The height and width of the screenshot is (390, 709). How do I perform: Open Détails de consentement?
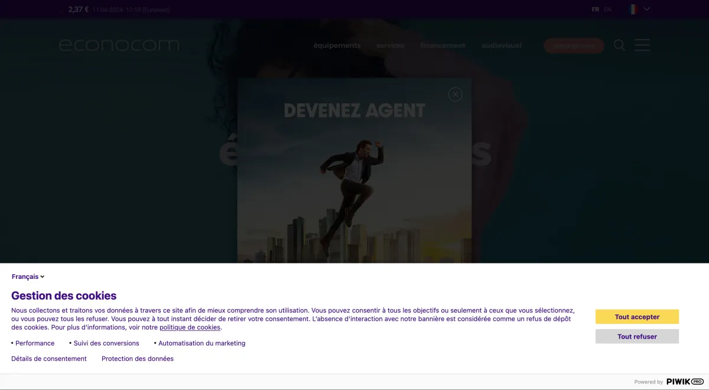pos(49,359)
